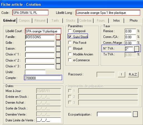This screenshot has height=125, width=143.
Task: Tick the Modèle Ancien checkbox
Action: click(70, 54)
